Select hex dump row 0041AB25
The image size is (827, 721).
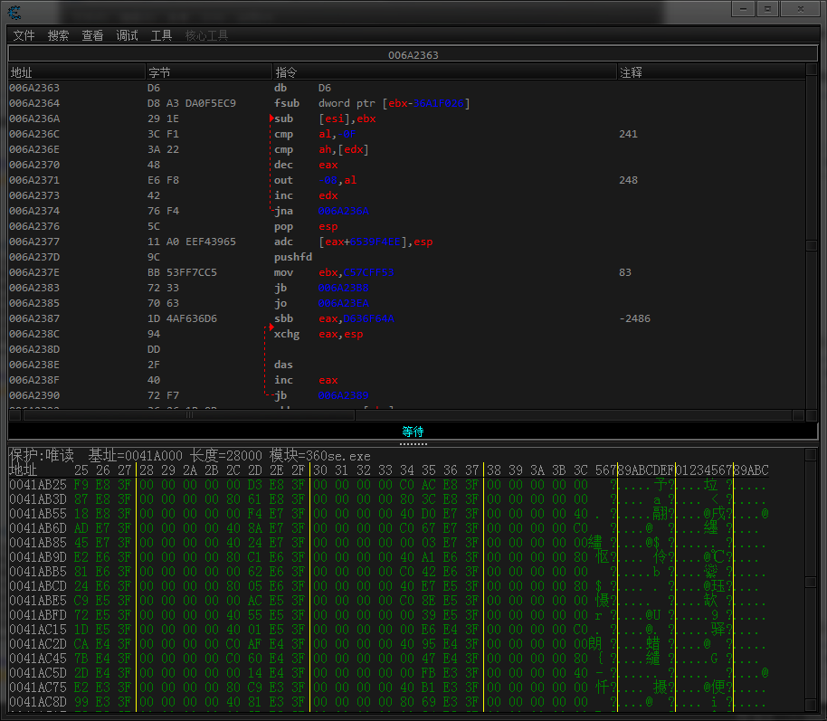pyautogui.click(x=36, y=485)
